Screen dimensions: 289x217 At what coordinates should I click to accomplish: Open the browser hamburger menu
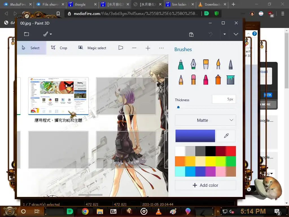tap(283, 14)
